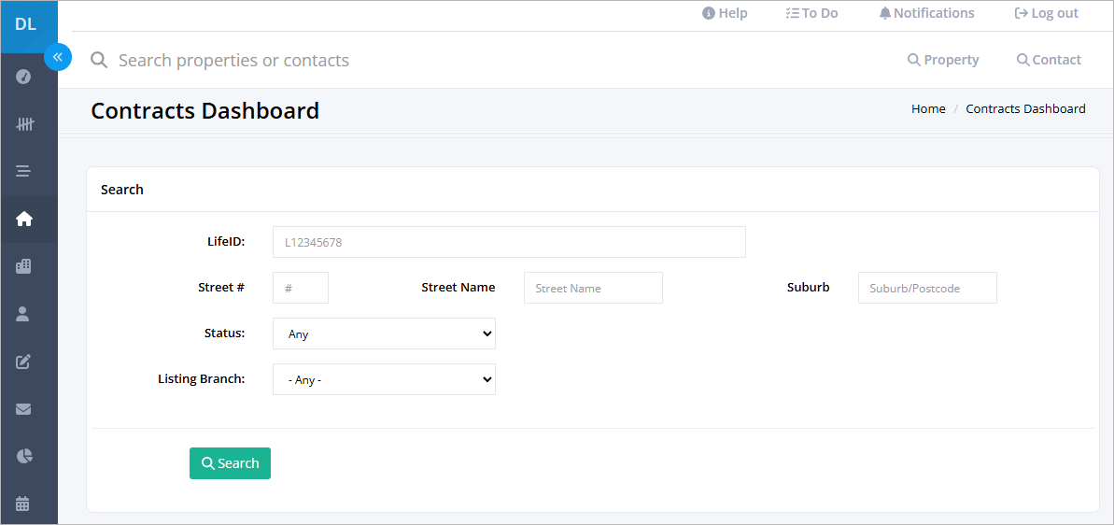Click the Suburb/Postcode input field
Screen dimensions: 1114x525
pos(927,288)
